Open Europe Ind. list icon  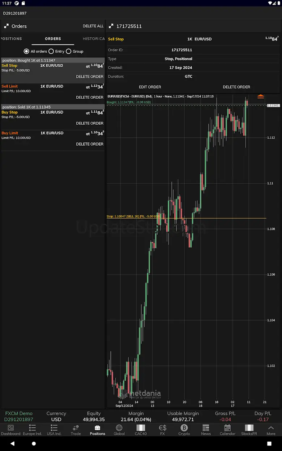[33, 428]
